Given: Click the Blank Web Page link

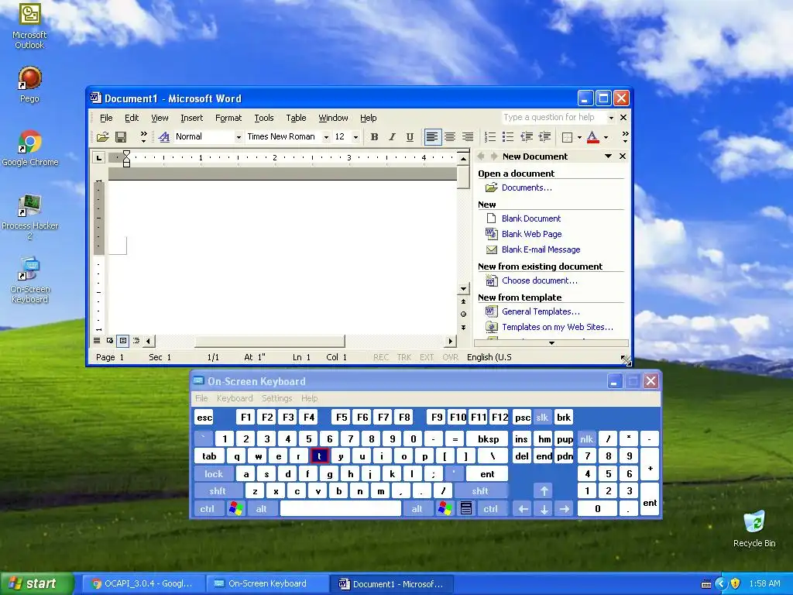Looking at the screenshot, I should pyautogui.click(x=531, y=234).
